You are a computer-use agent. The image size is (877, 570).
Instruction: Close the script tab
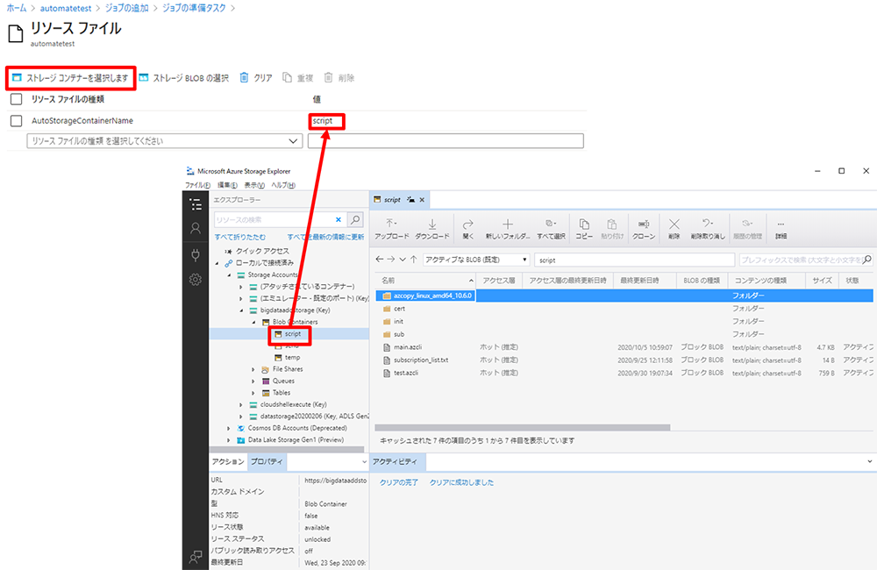click(423, 200)
